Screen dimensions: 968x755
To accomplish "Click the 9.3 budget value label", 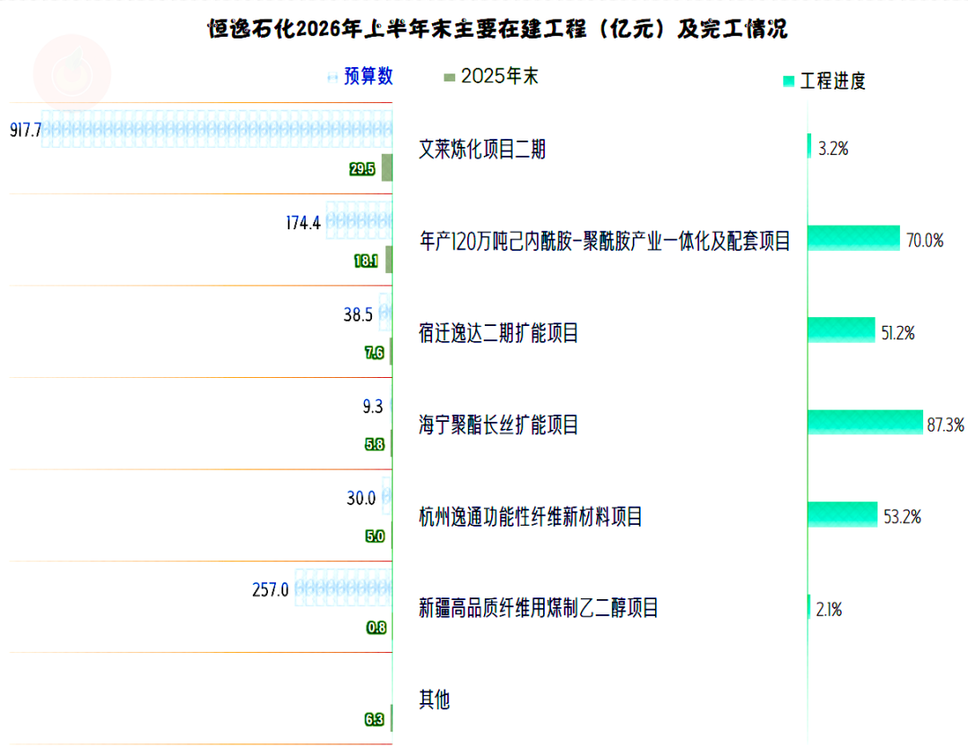I will (x=373, y=407).
